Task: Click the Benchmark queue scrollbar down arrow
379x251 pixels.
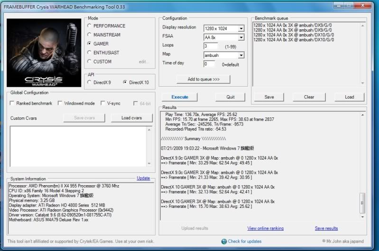Action: 362,83
